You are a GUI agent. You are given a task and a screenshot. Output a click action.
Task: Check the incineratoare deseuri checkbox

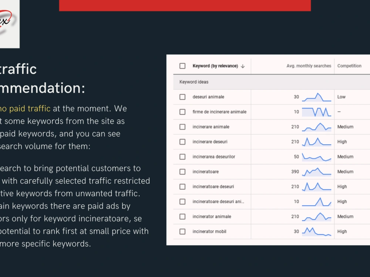tap(182, 187)
